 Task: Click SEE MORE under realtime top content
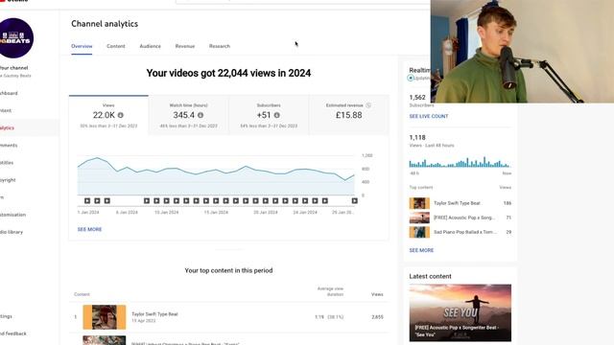(421, 250)
